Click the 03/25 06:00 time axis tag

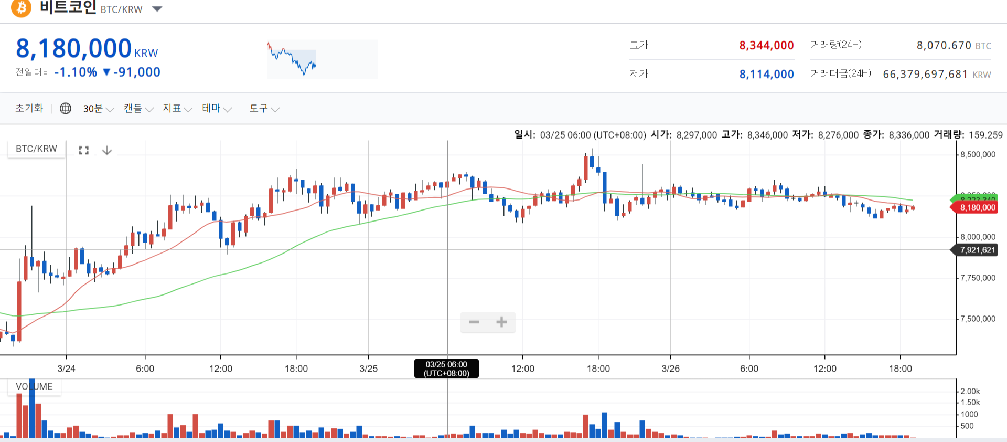pos(446,369)
